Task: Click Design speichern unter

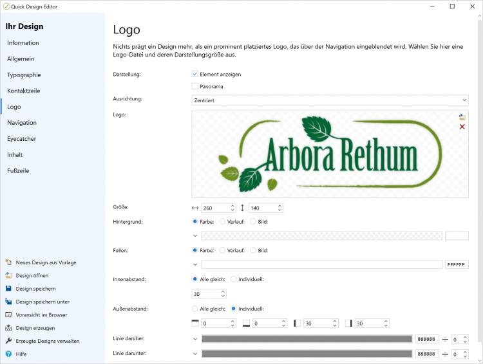Action: [x=43, y=302]
